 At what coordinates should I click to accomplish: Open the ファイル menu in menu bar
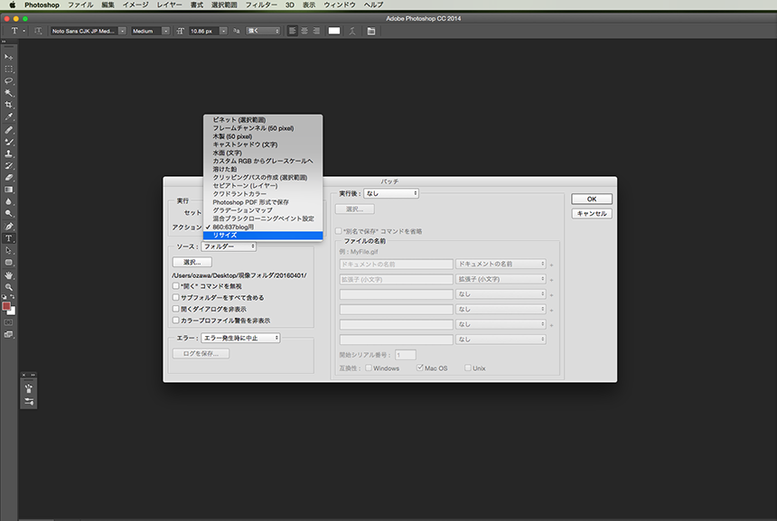tap(80, 5)
